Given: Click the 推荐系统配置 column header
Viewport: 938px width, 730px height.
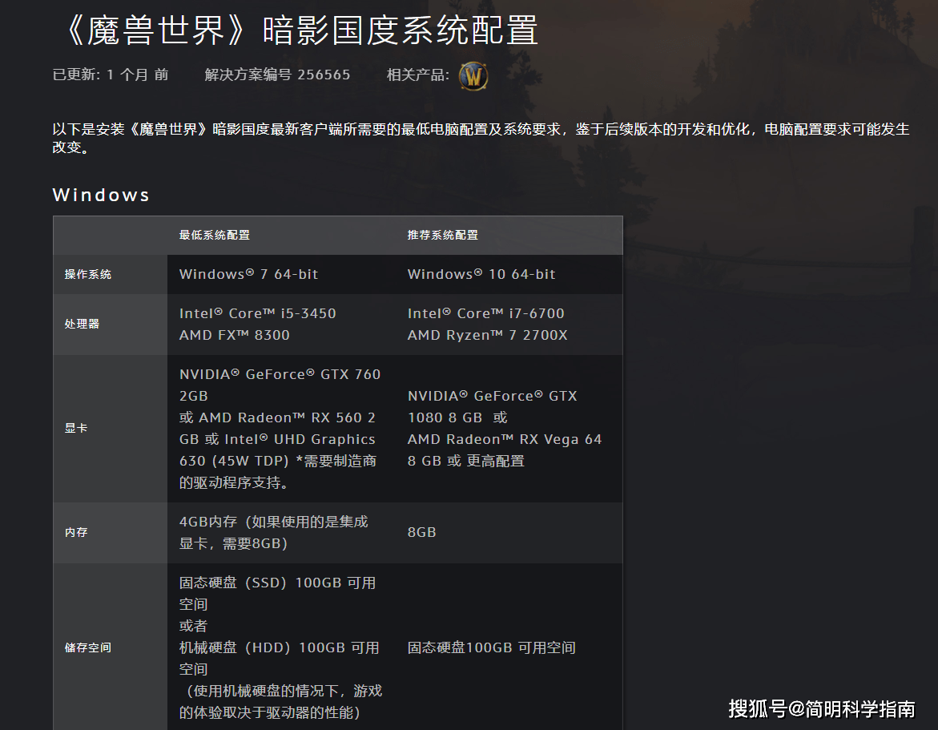Looking at the screenshot, I should (x=443, y=235).
